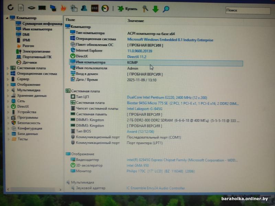Open the Award (12/12/06) BIOS link

coord(140,131)
